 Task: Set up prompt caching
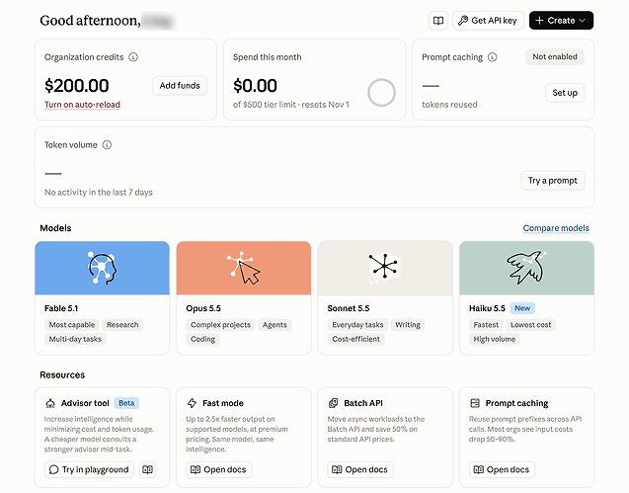[x=565, y=93]
